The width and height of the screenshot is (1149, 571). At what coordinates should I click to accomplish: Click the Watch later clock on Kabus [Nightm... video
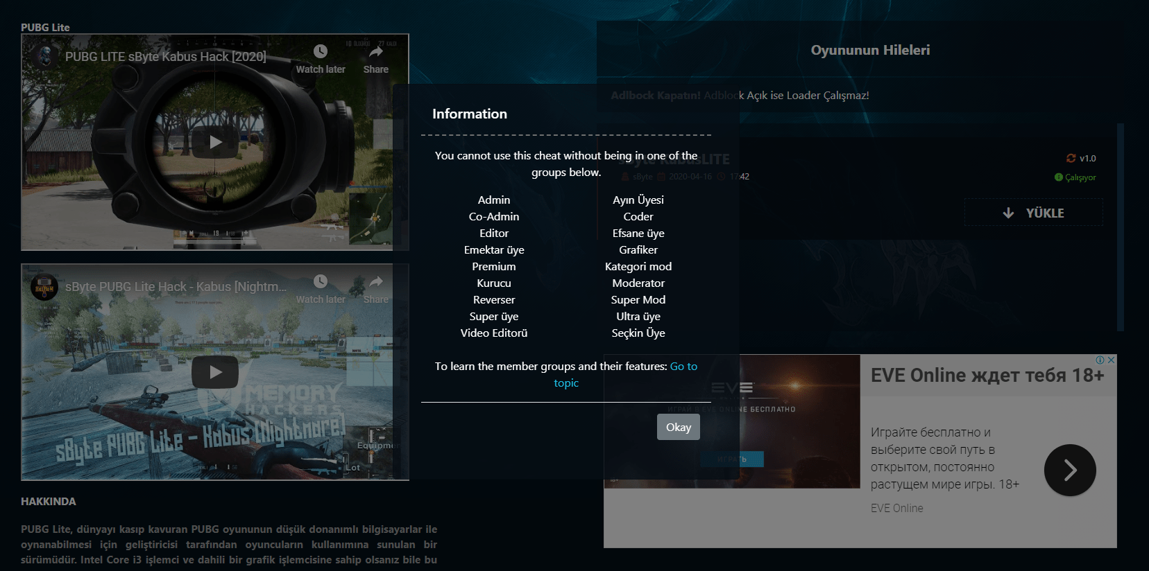coord(320,281)
